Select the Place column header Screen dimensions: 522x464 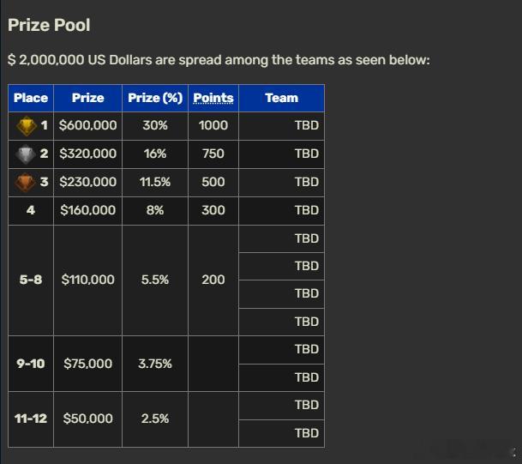[31, 98]
